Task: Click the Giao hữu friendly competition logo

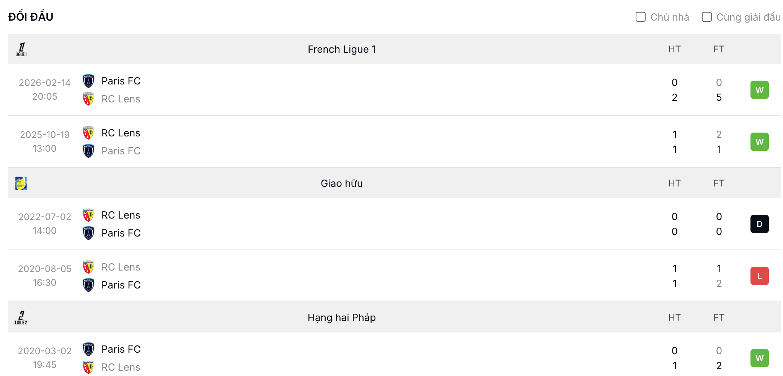Action: [x=21, y=183]
